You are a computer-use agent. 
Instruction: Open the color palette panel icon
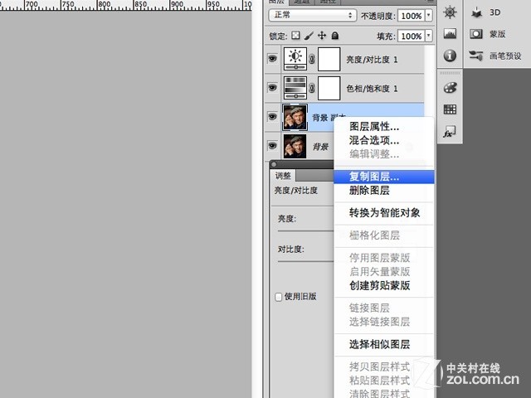450,88
